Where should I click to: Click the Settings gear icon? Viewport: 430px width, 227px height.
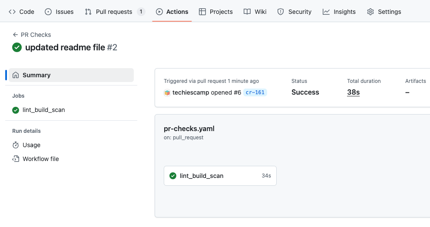[370, 12]
